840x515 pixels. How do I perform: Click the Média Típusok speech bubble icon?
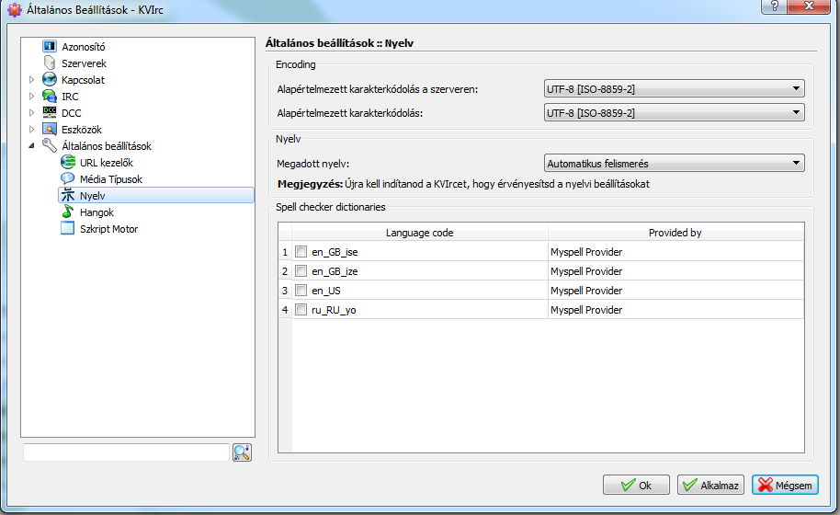[x=68, y=179]
